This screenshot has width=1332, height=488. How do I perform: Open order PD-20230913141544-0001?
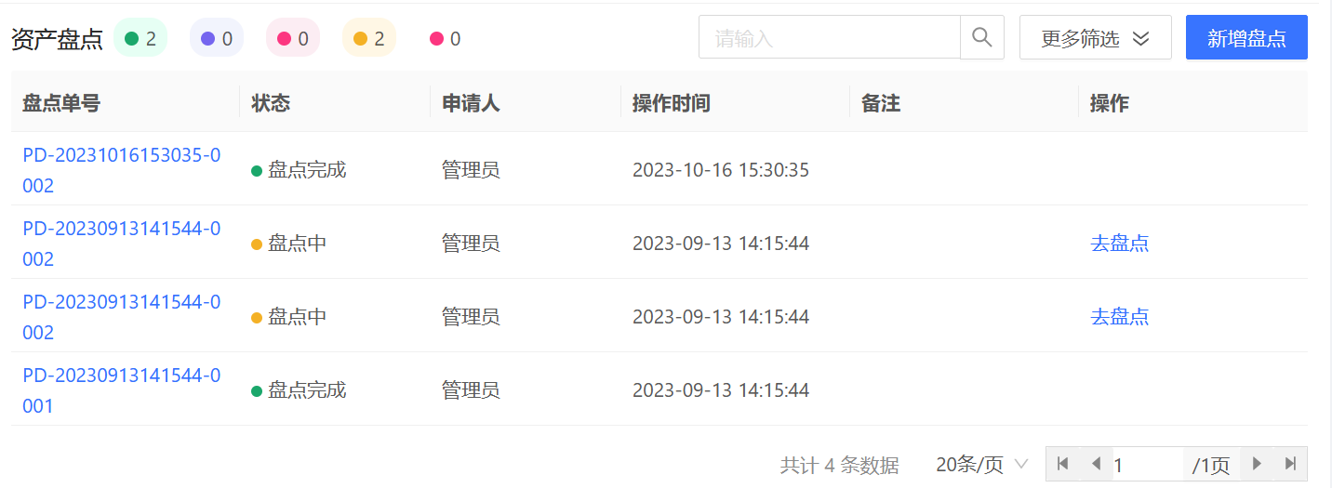tap(122, 390)
